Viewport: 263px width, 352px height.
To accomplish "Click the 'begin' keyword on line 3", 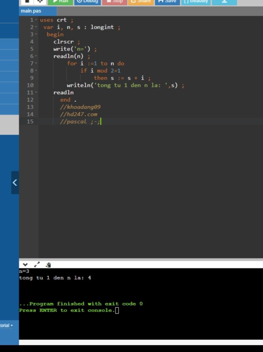I will point(55,34).
